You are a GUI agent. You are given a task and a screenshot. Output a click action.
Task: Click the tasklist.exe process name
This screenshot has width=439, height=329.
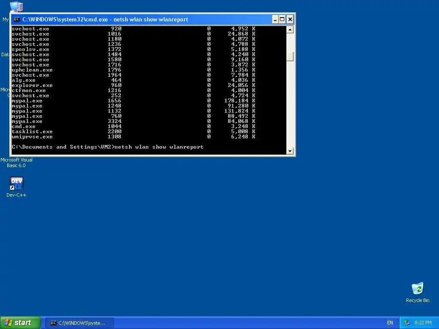32,132
